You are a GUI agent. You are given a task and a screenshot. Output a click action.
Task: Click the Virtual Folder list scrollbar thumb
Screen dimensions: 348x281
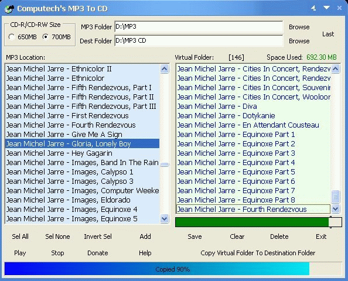click(x=335, y=197)
